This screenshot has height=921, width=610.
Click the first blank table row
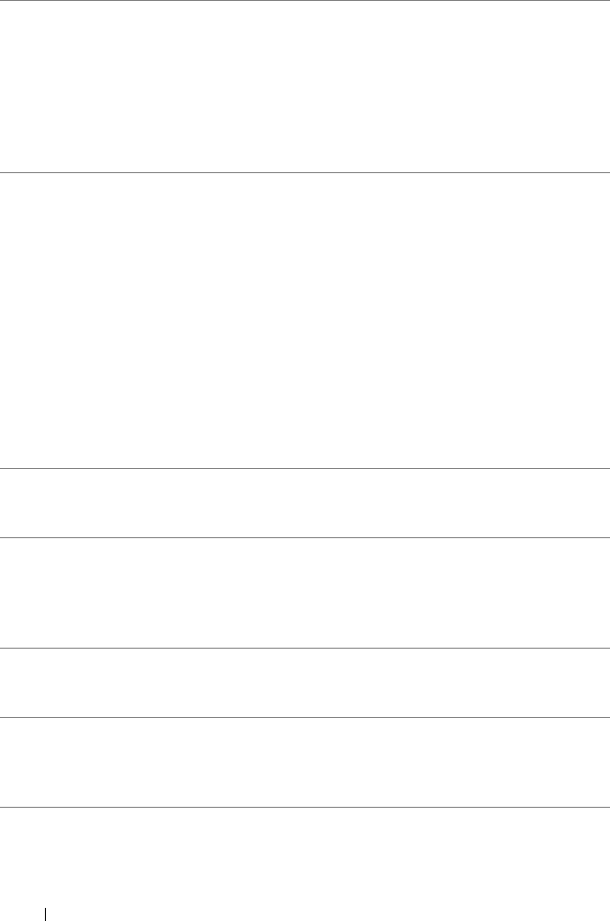click(x=305, y=86)
